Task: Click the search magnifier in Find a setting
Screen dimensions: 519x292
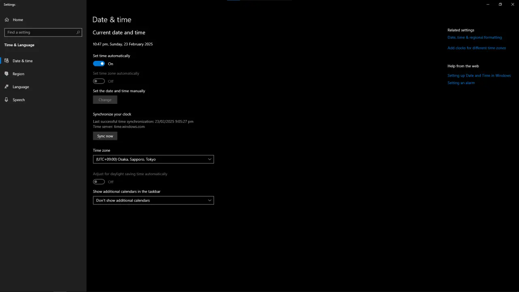Action: pos(78,32)
